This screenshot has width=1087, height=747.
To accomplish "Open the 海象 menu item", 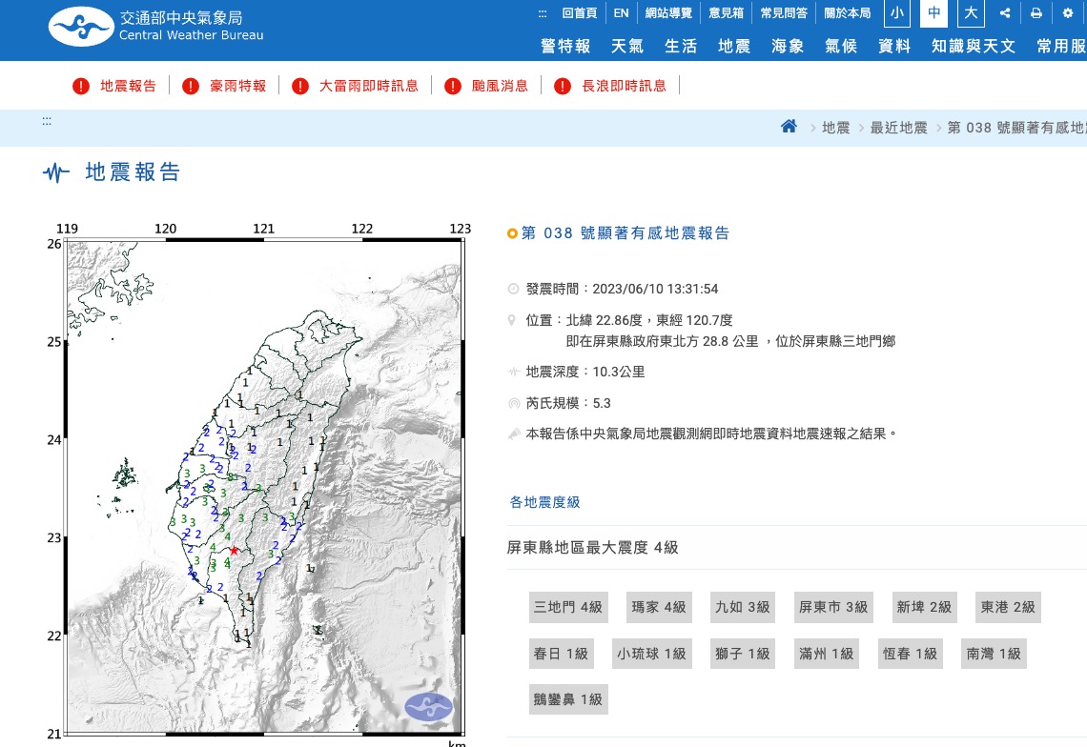I will [788, 46].
